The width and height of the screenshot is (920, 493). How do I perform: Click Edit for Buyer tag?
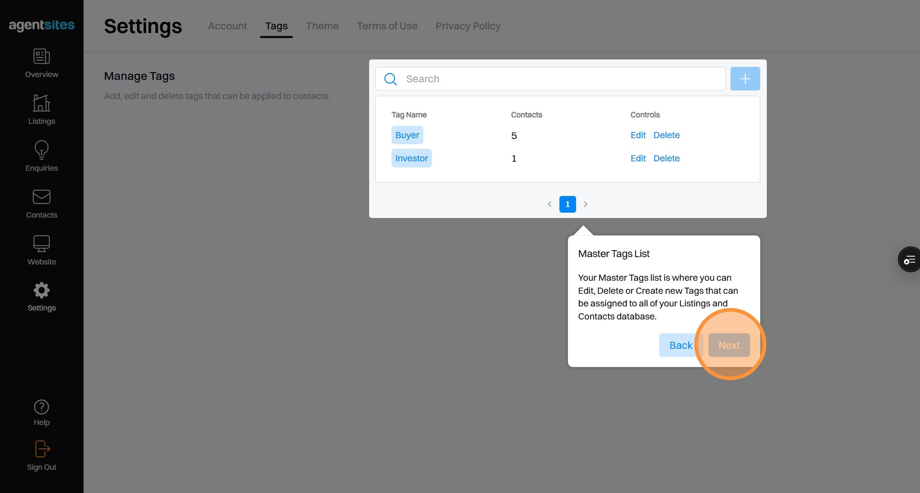[638, 135]
